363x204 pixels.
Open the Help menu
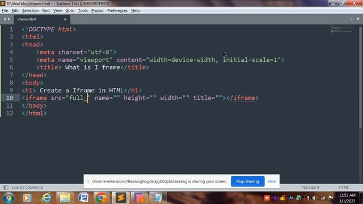click(136, 11)
